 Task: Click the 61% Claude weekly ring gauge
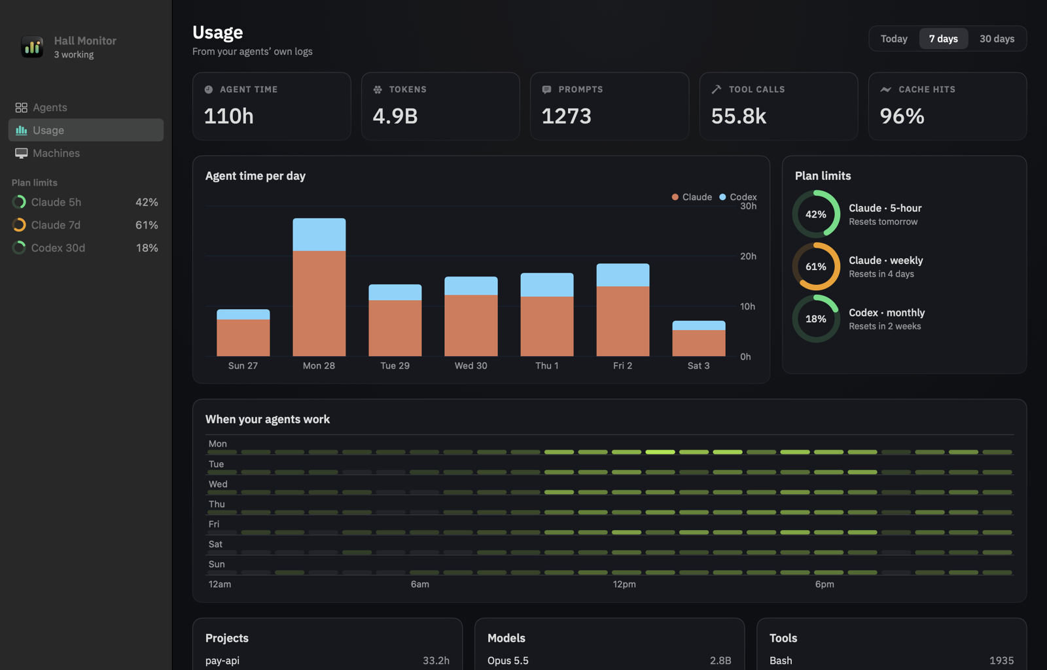point(816,267)
